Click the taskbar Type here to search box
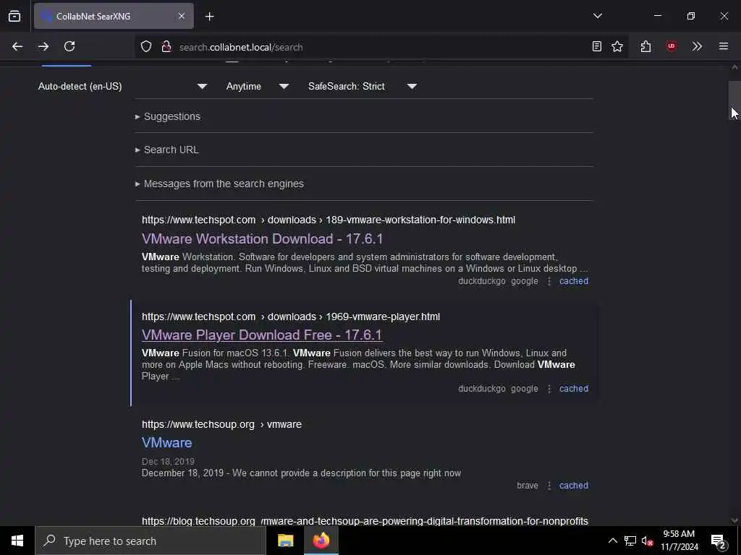The width and height of the screenshot is (741, 555). click(x=151, y=541)
